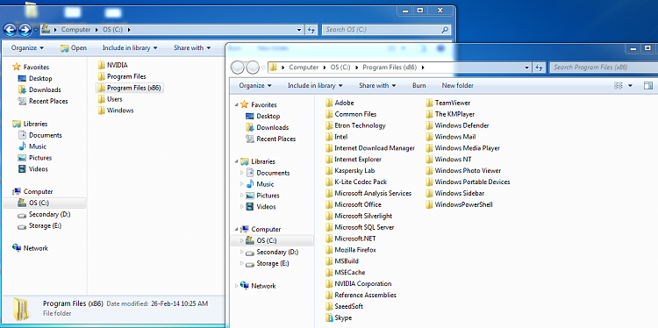Collapse Libraries tree in front window
This screenshot has width=658, height=328.
point(237,161)
